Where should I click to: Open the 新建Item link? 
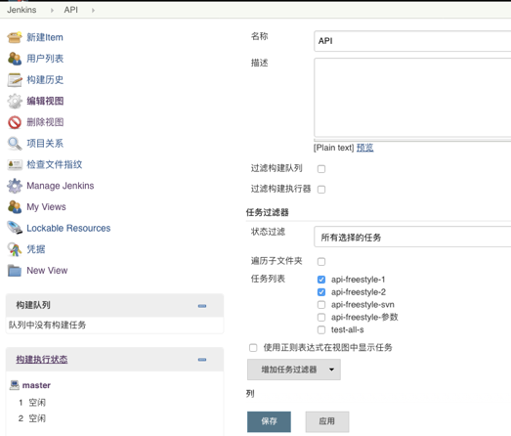(45, 37)
